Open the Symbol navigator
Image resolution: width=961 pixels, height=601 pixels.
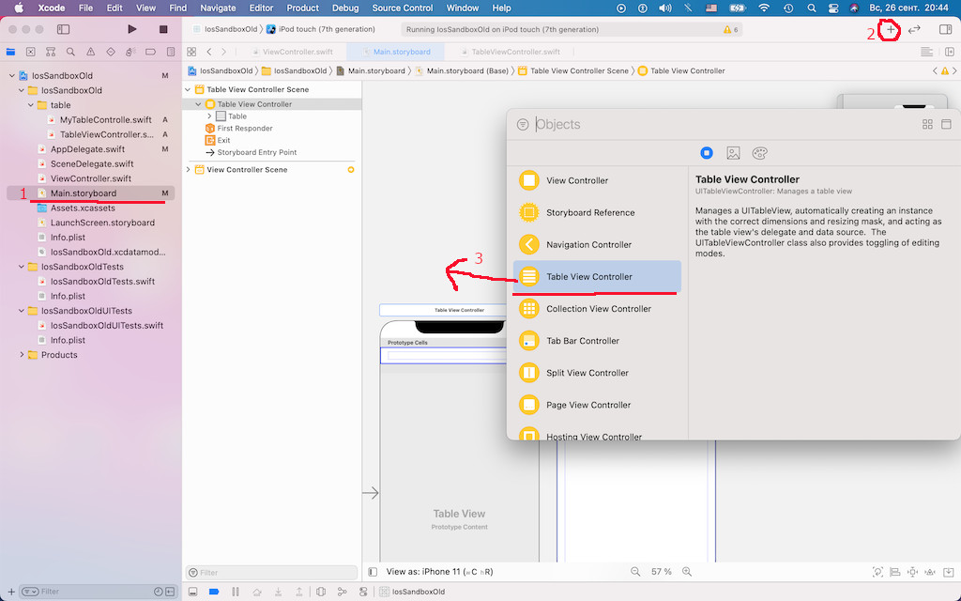[51, 53]
